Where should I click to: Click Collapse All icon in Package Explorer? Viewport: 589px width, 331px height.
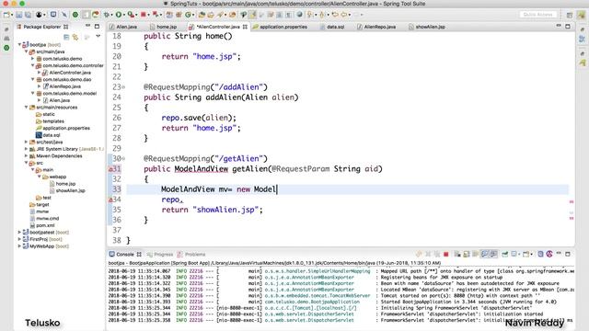tap(66, 37)
